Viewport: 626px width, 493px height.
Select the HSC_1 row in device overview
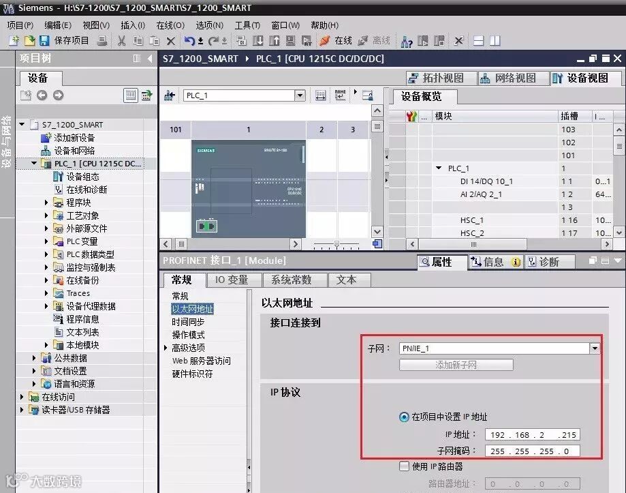(x=501, y=220)
